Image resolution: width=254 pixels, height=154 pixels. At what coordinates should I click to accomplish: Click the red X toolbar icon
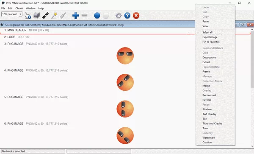[136, 16]
